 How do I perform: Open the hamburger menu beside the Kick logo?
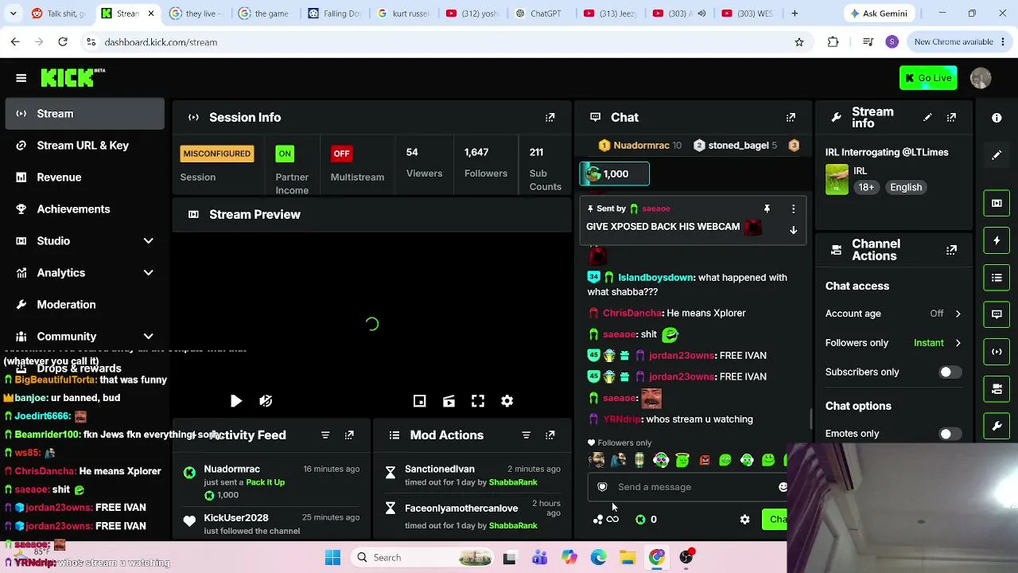21,78
